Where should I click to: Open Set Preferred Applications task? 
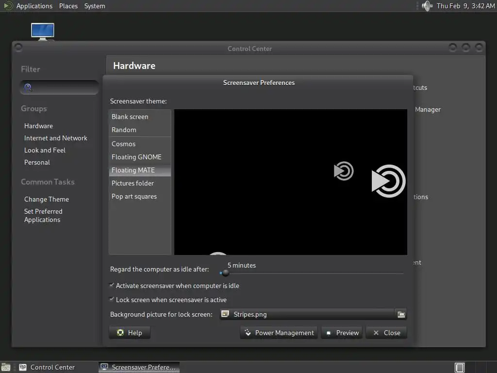click(43, 215)
